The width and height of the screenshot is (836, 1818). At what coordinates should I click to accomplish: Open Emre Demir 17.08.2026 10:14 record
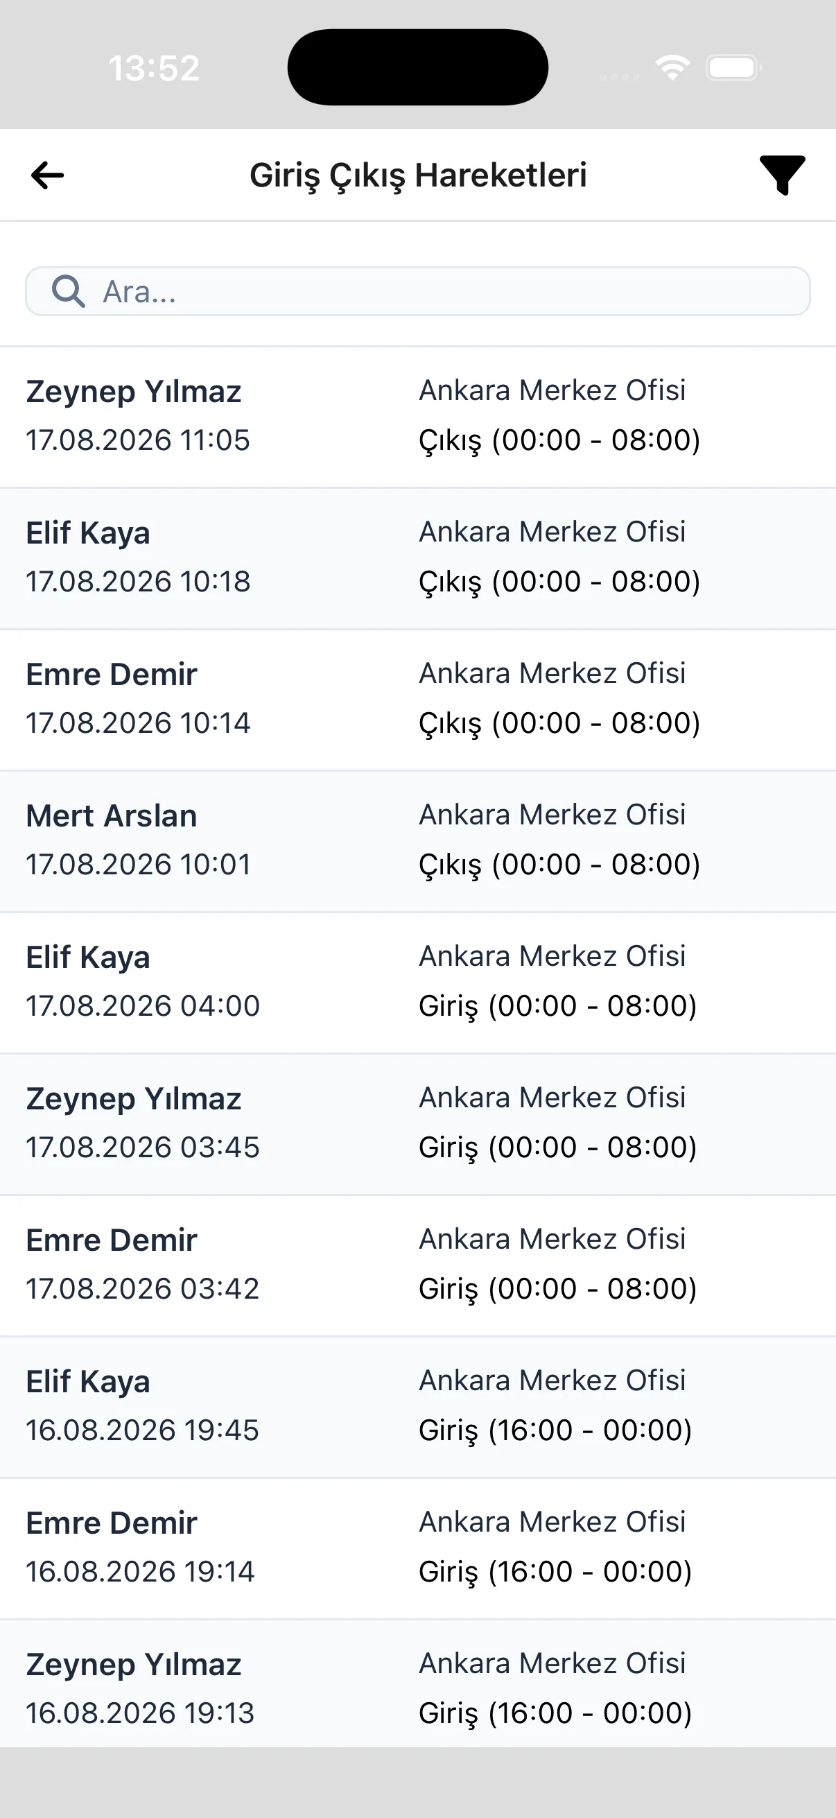point(417,700)
